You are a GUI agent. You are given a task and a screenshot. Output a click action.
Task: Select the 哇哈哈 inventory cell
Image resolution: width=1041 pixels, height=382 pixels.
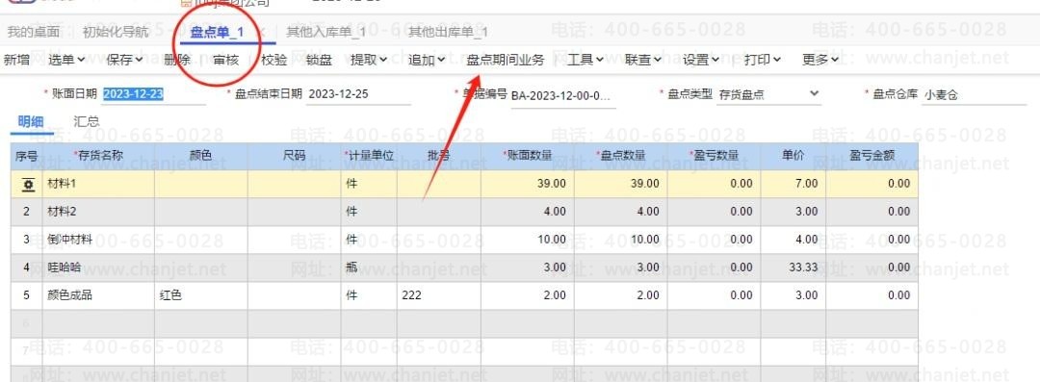coord(99,267)
